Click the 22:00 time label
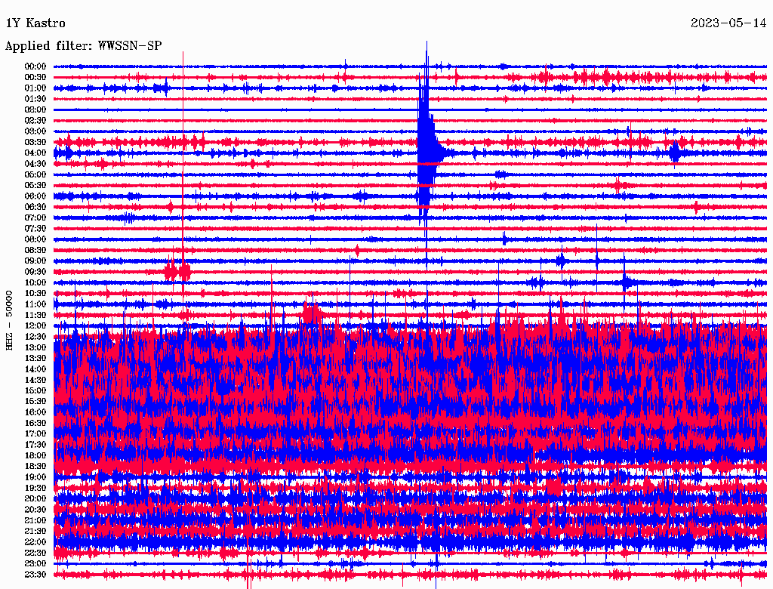 pyautogui.click(x=35, y=542)
